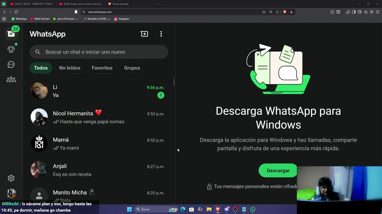The width and height of the screenshot is (382, 214).
Task: Open Brave Wallet icon in toolbar
Action: pyautogui.click(x=360, y=12)
